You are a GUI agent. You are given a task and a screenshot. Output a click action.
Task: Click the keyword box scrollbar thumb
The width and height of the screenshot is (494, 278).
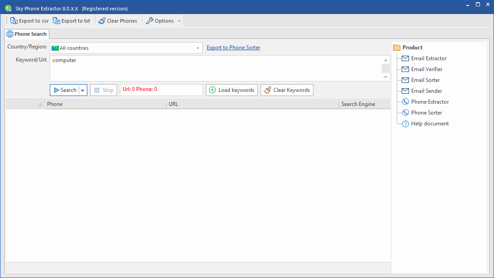pyautogui.click(x=385, y=68)
